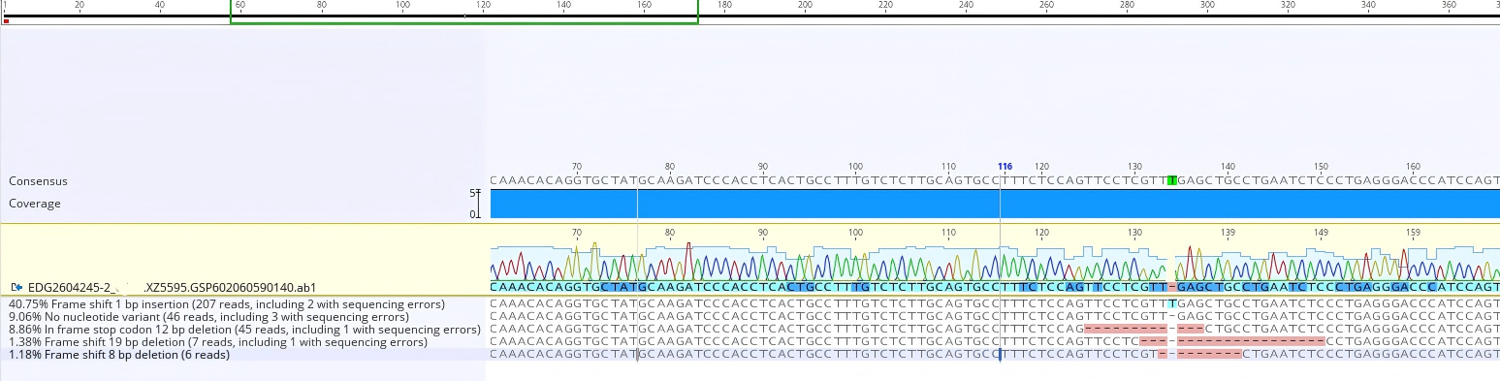This screenshot has width=1500, height=381.
Task: Click the 19 bp deletion gap in the 1.38% row
Action: [x=1232, y=342]
